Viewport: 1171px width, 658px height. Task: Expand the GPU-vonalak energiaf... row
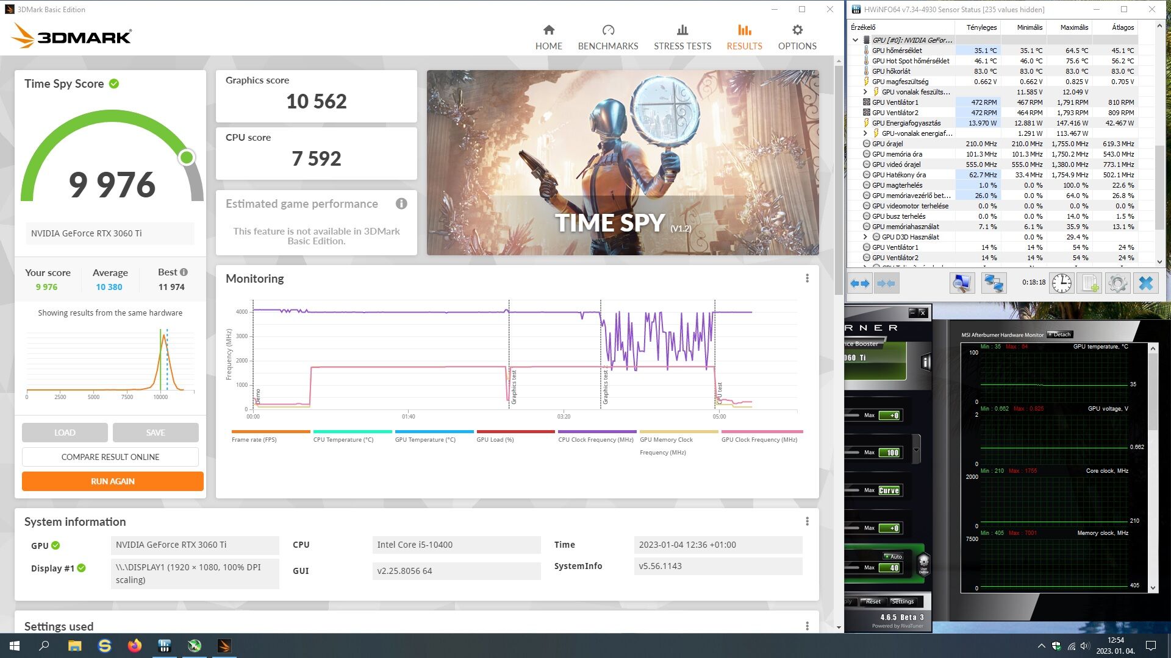865,133
